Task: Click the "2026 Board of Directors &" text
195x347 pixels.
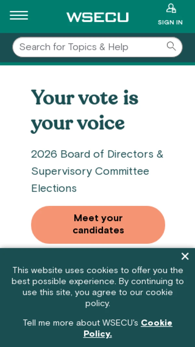Action: pyautogui.click(x=97, y=154)
